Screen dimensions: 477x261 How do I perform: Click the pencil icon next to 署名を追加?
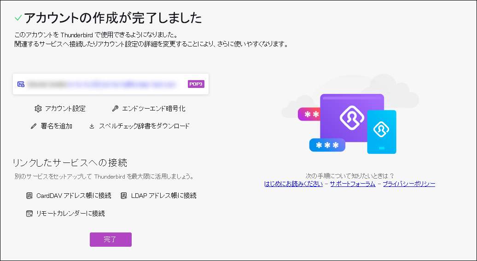tap(33, 126)
